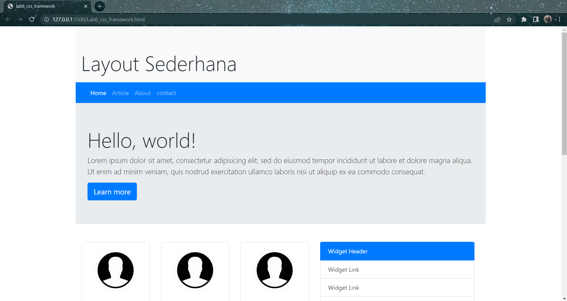Click the user profile avatar icon
This screenshot has width=567, height=301.
[548, 19]
